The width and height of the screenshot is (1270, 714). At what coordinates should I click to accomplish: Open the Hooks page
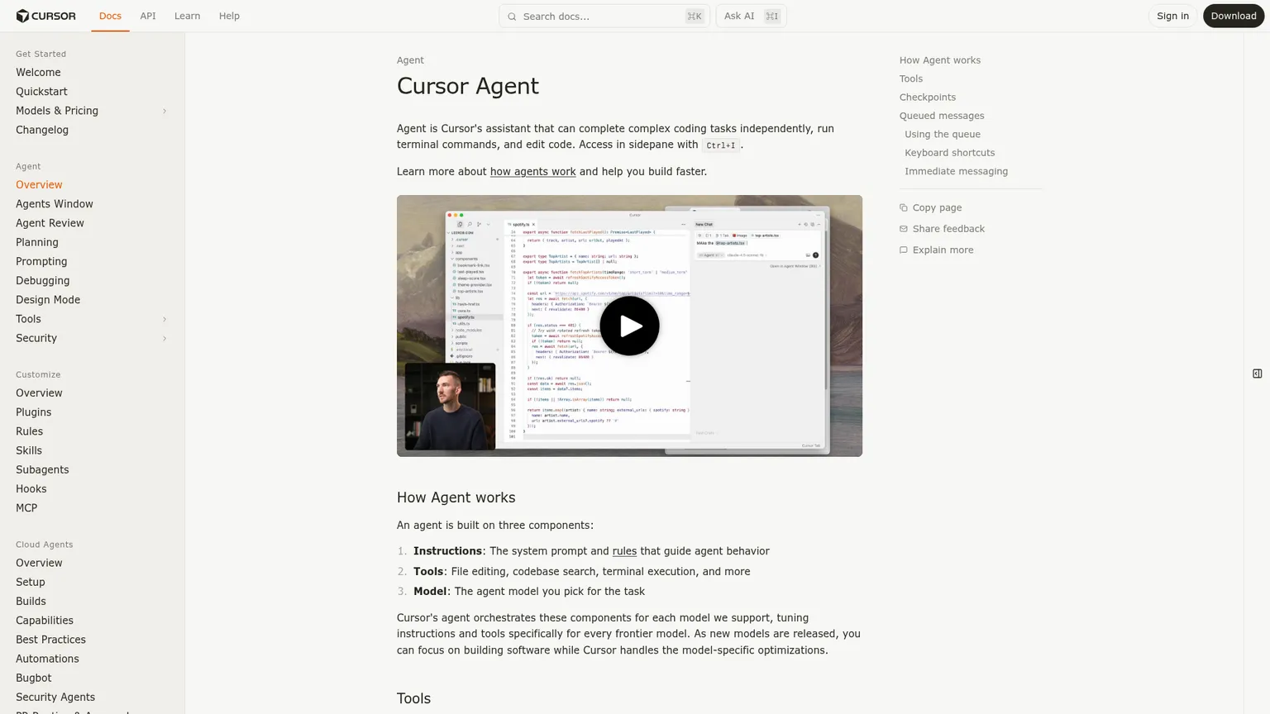(31, 489)
